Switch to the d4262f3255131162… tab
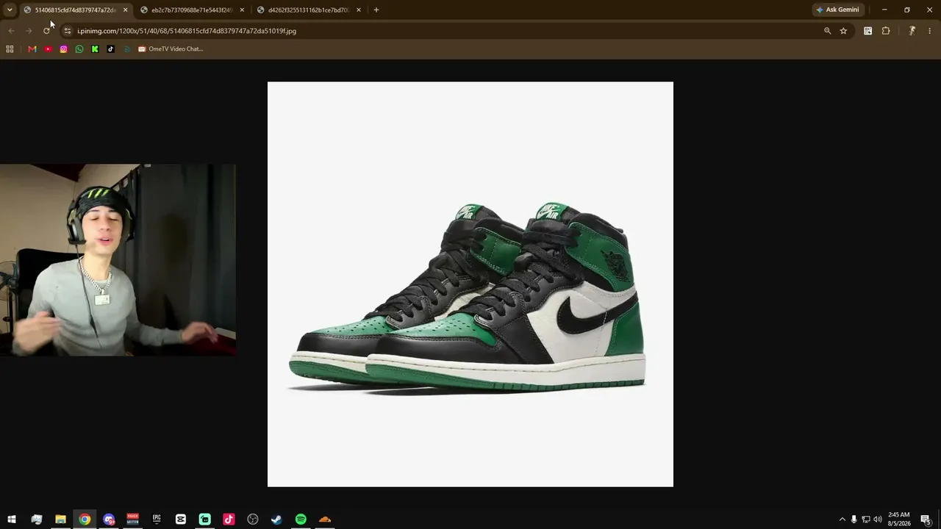Image resolution: width=941 pixels, height=529 pixels. (310, 10)
